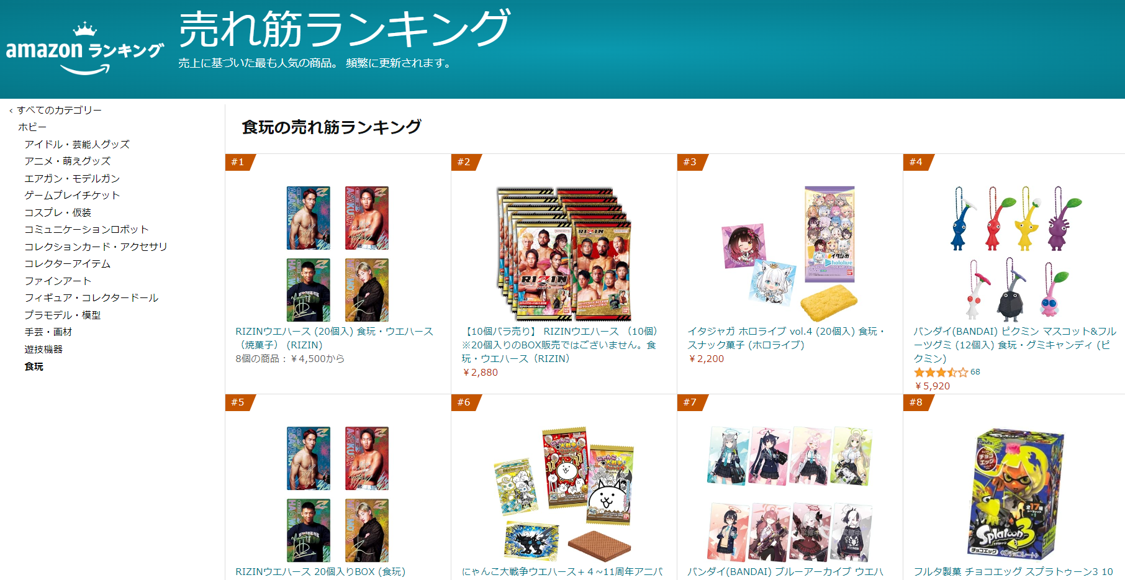Click the 68 reviews count link
The width and height of the screenshot is (1125, 580).
[975, 372]
